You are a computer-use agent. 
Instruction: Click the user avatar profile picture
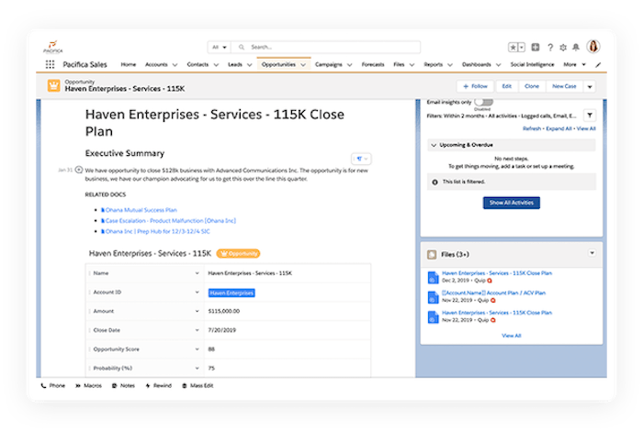(x=592, y=47)
